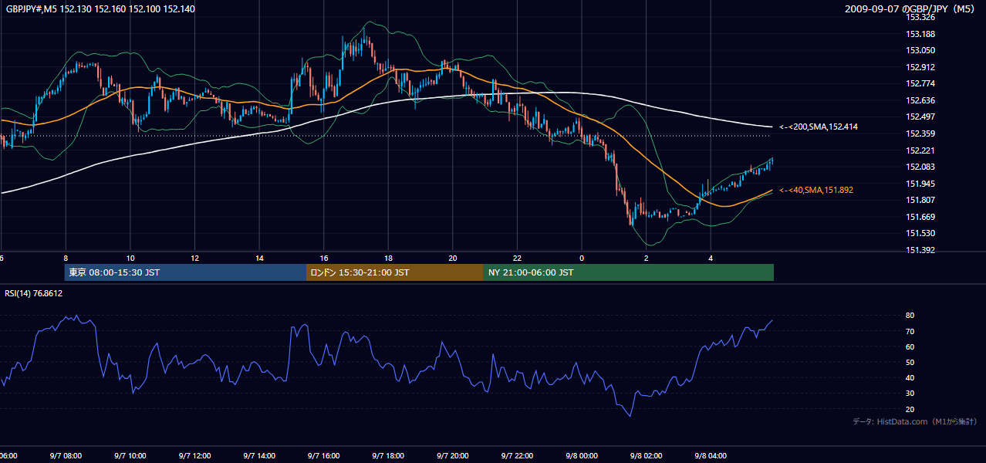Click price axis value 152.497
This screenshot has width=986, height=463.
coord(920,117)
